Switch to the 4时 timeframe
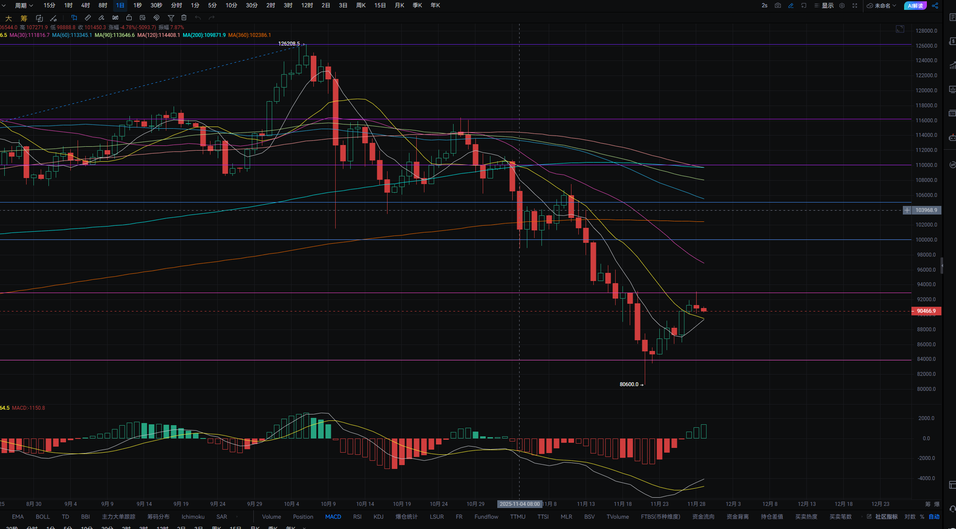This screenshot has width=956, height=529. point(85,6)
